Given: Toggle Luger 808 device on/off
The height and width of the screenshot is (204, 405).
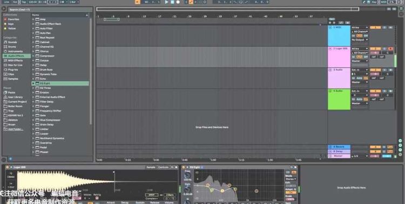Looking at the screenshot, I should (7, 167).
